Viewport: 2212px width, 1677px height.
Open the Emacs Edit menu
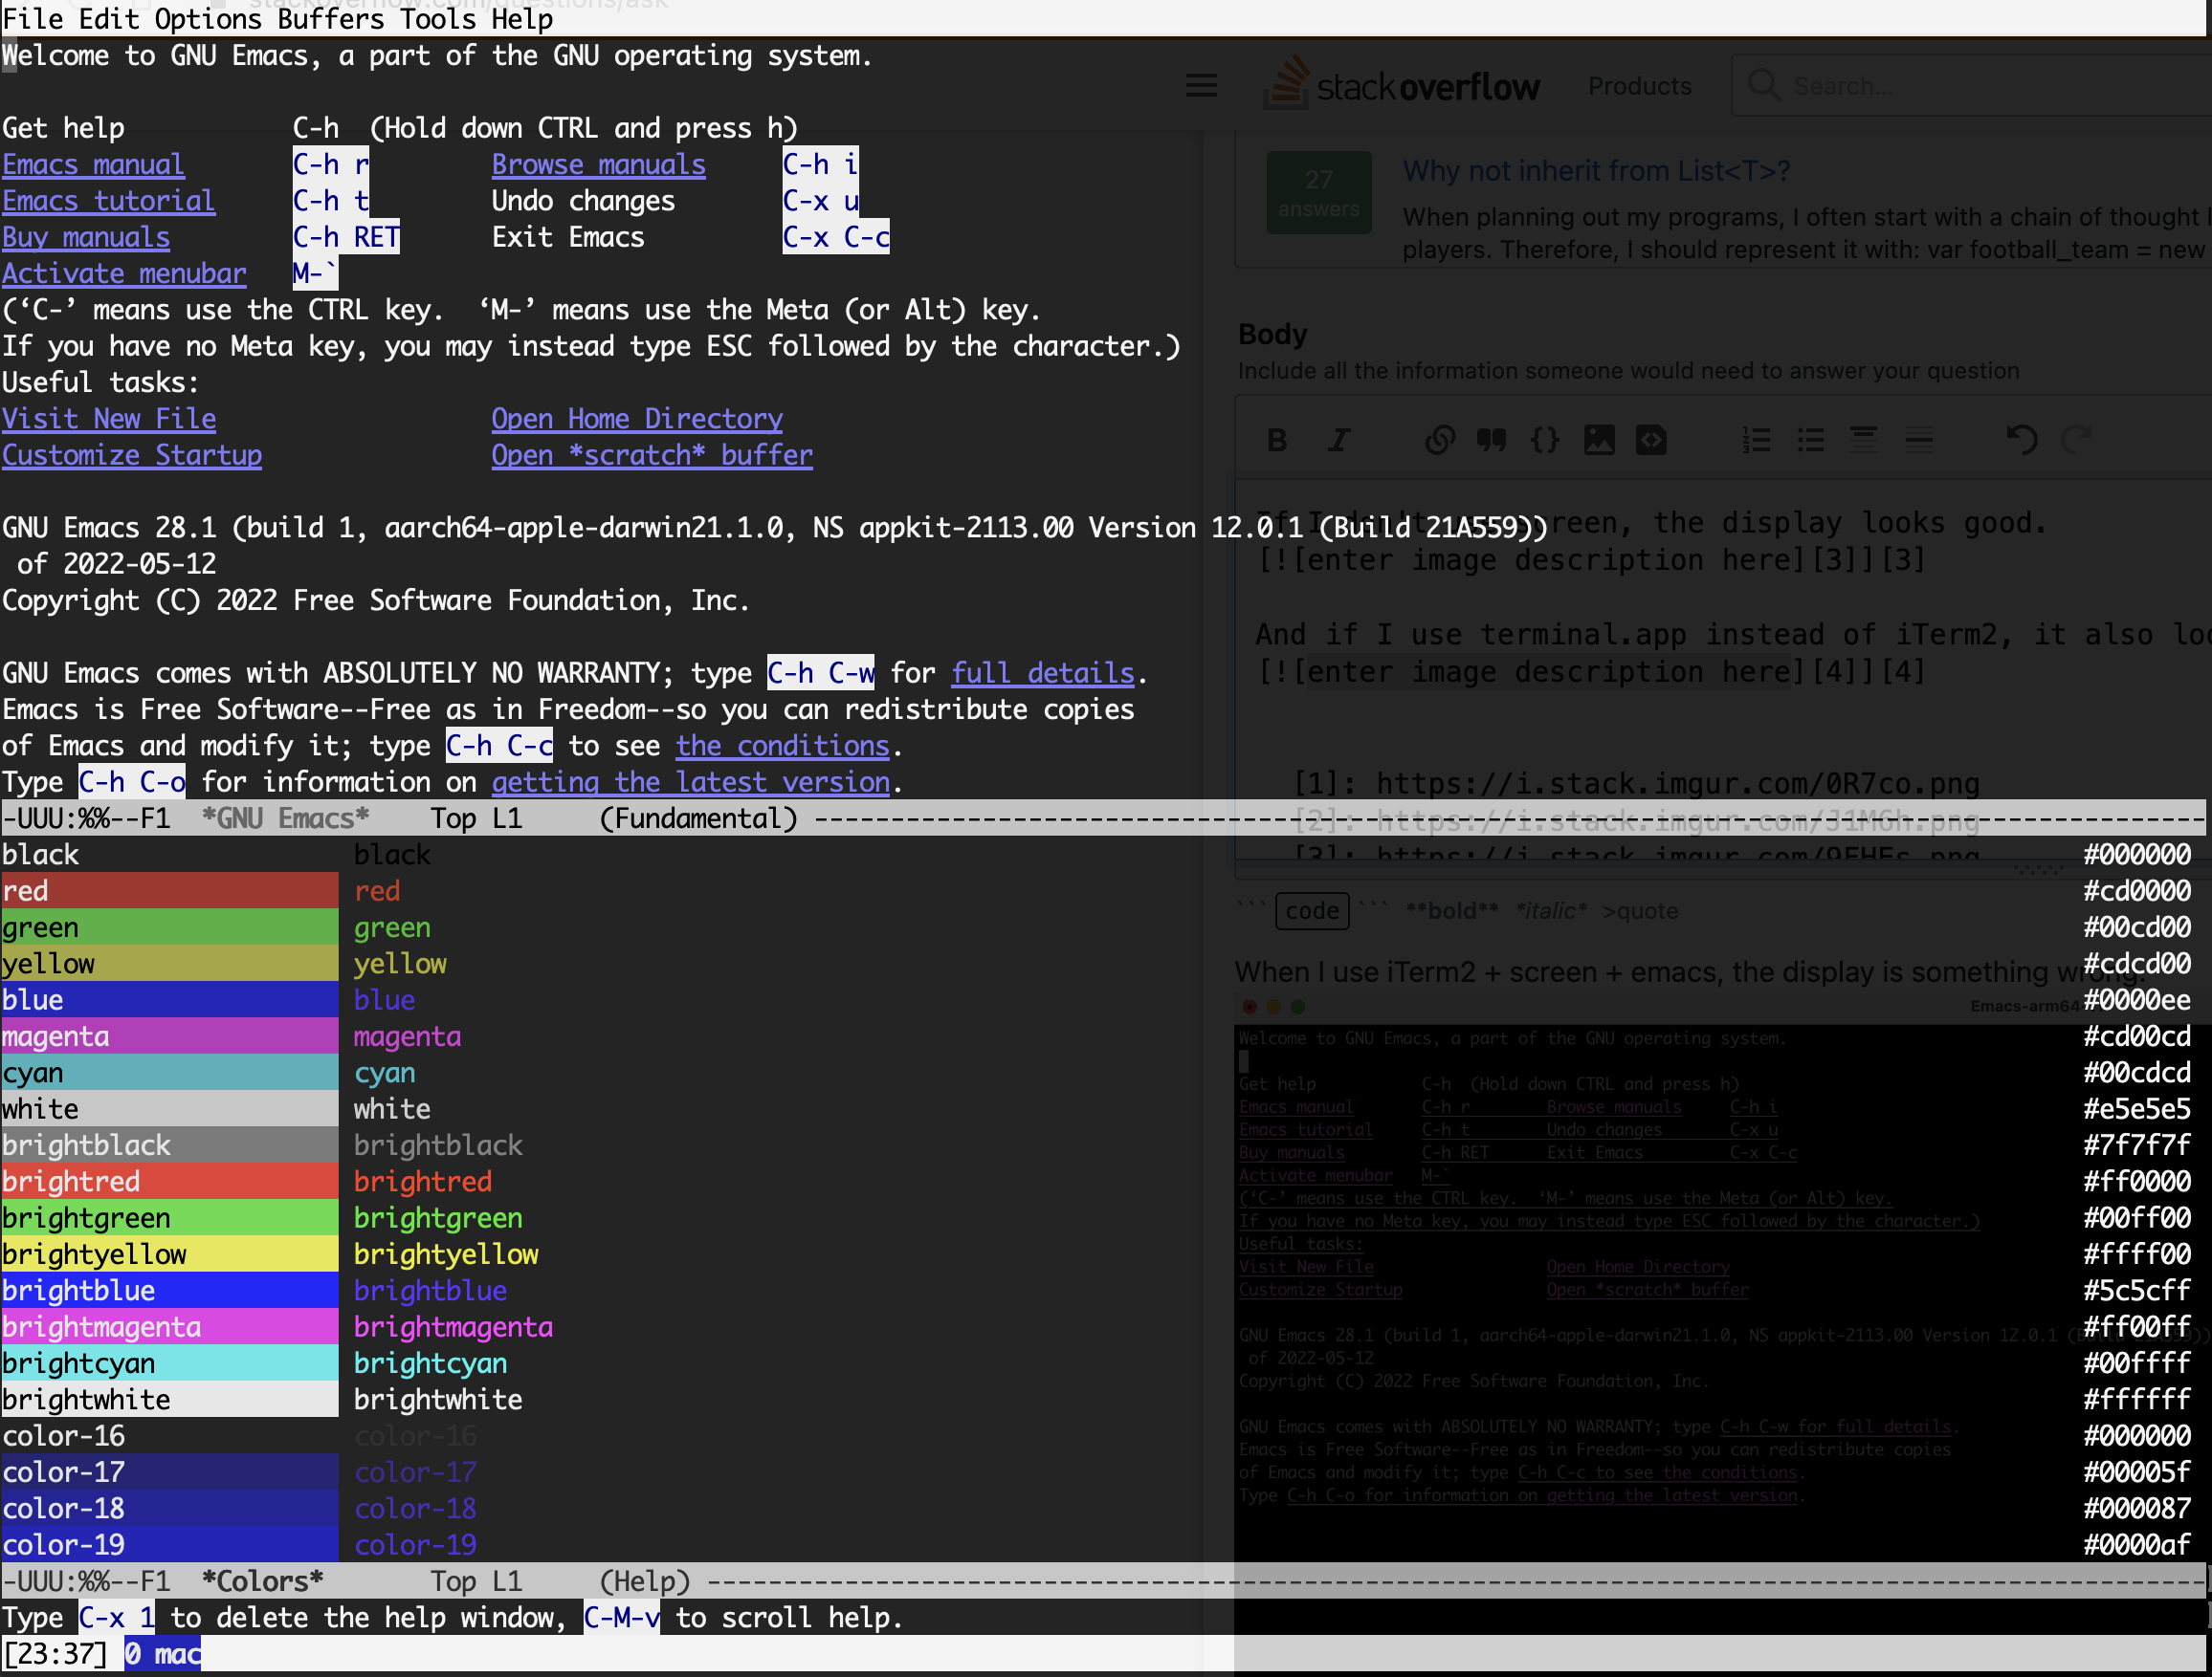coord(108,18)
